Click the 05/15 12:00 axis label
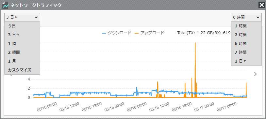 pos(69,107)
